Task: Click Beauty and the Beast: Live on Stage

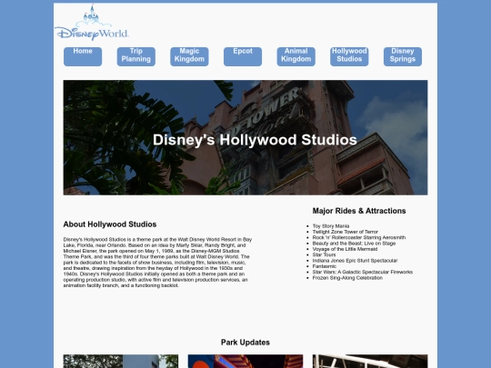Action: [x=354, y=244]
